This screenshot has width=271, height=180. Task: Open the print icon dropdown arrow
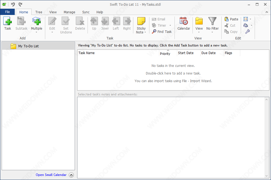(x=251, y=25)
